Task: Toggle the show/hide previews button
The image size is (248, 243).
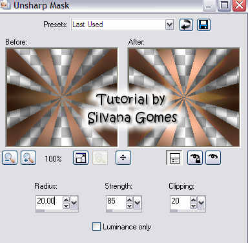Action: click(174, 158)
